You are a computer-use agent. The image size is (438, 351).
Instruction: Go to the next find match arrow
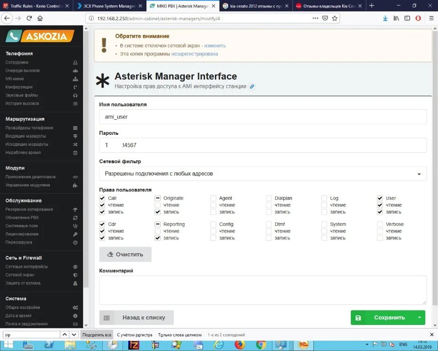coord(74,335)
